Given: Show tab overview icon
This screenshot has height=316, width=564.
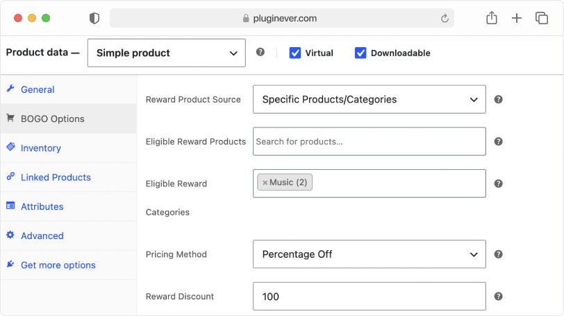Looking at the screenshot, I should point(542,18).
